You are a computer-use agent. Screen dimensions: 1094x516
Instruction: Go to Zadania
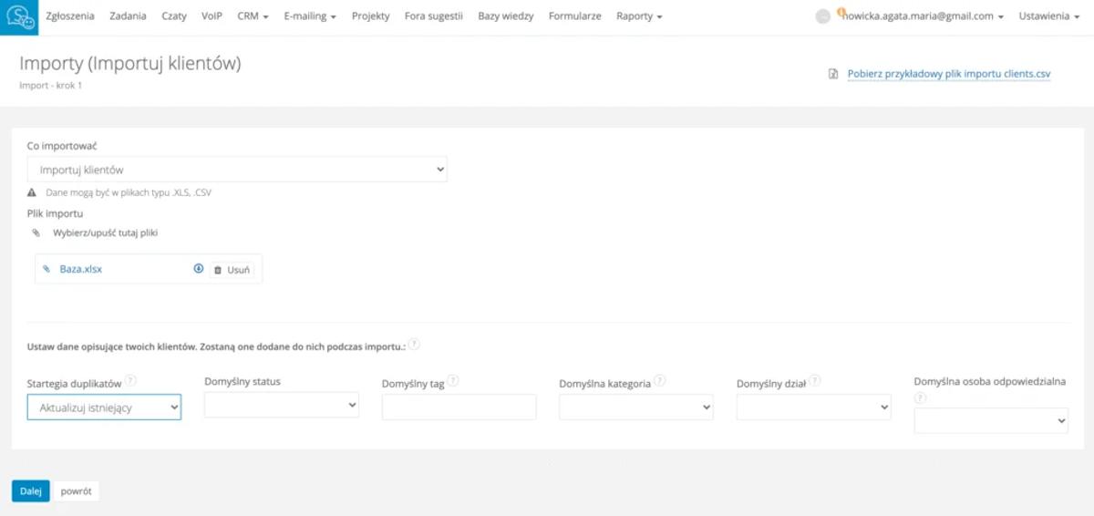click(x=128, y=16)
